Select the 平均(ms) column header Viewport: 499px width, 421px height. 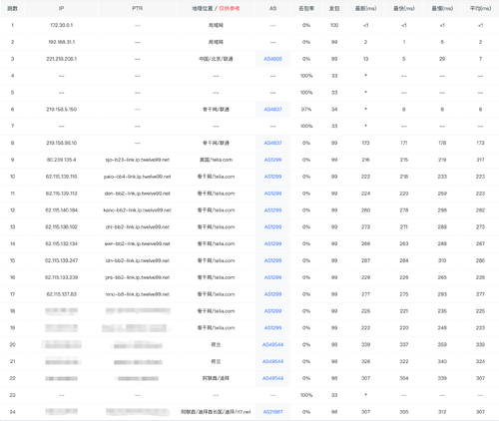point(480,8)
